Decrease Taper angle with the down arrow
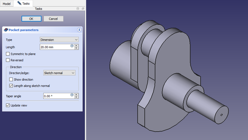This screenshot has height=140, width=248. click(76, 97)
